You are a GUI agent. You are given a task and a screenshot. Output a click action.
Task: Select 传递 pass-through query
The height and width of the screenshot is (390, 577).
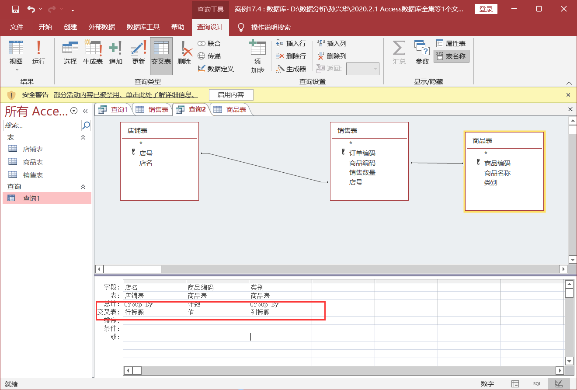tap(209, 56)
